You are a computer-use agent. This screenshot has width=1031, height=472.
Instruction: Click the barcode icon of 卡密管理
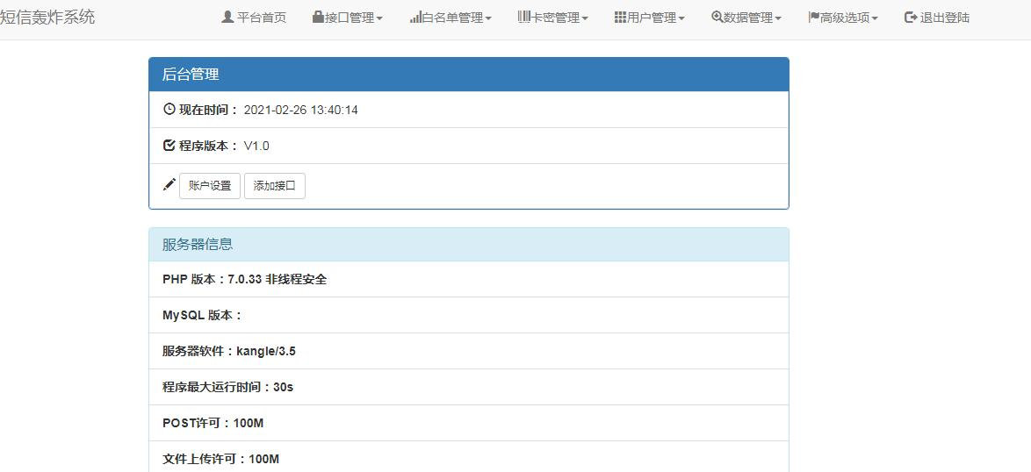[x=524, y=17]
